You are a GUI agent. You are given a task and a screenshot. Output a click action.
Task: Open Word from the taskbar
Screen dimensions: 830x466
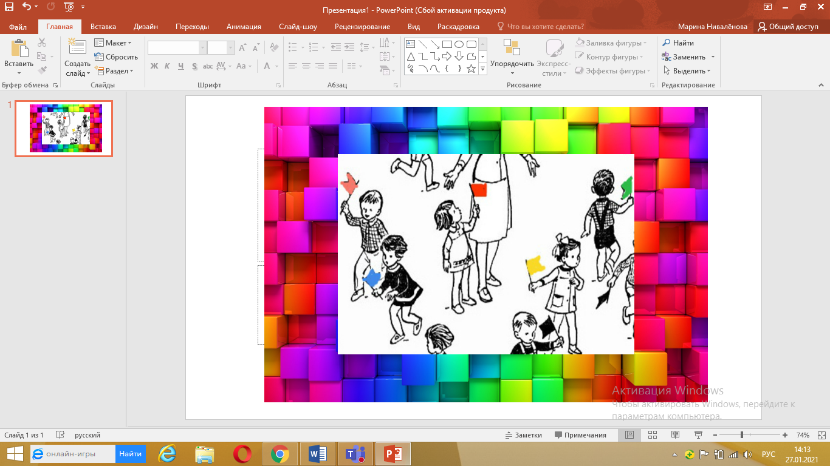(x=317, y=454)
